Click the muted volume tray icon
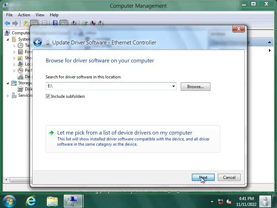Viewport: 277px width, 208px height. tap(229, 202)
